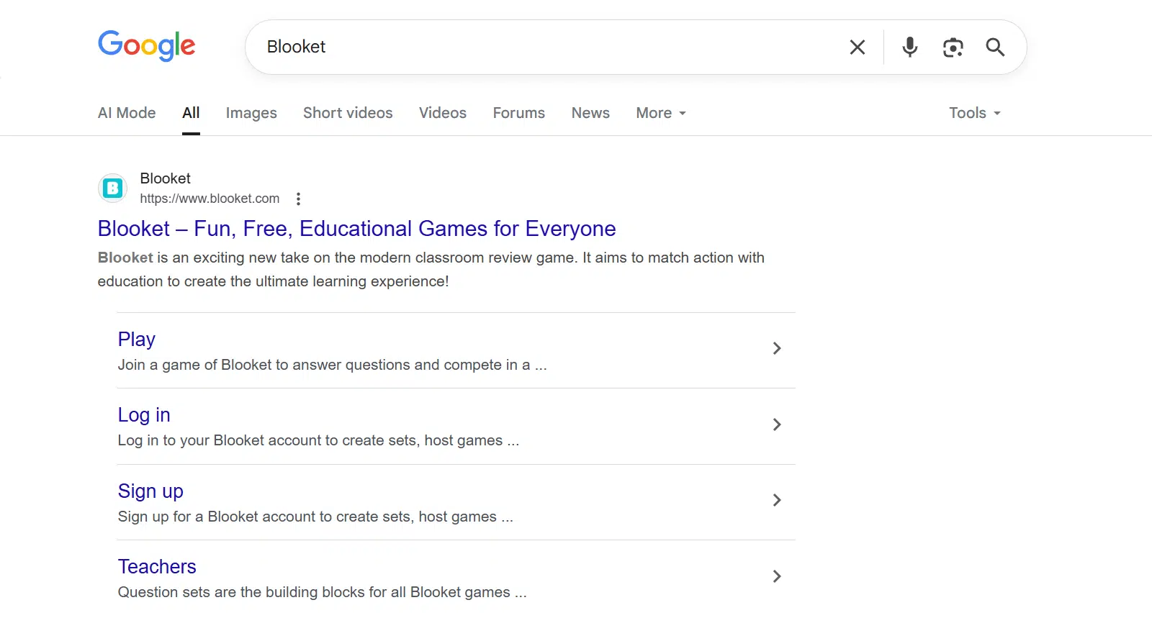This screenshot has width=1152, height=618.
Task: Click the arrow next to the Play sitelink
Action: pos(776,349)
